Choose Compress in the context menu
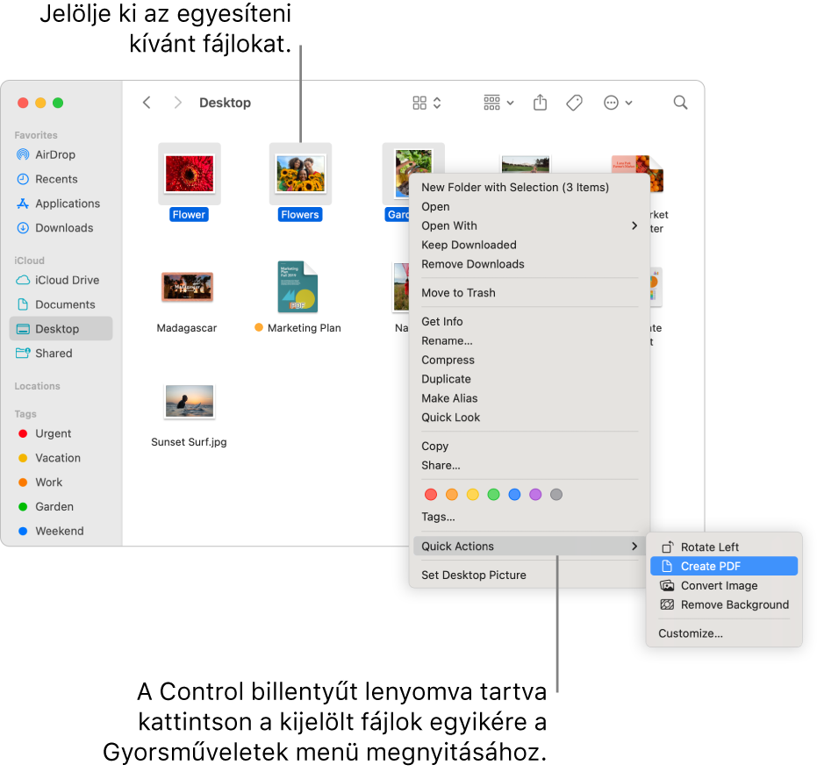Viewport: 817px width, 772px height. pyautogui.click(x=448, y=360)
